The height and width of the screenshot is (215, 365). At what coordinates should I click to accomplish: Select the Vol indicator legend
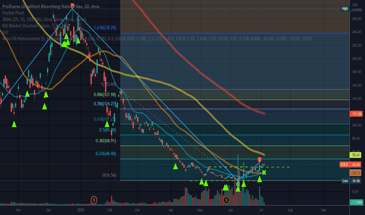click(x=5, y=32)
